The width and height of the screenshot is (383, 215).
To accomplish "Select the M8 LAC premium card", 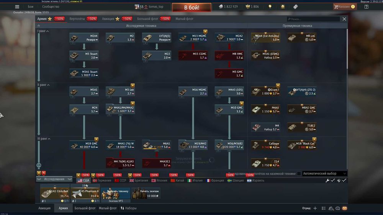I will click(x=302, y=37).
